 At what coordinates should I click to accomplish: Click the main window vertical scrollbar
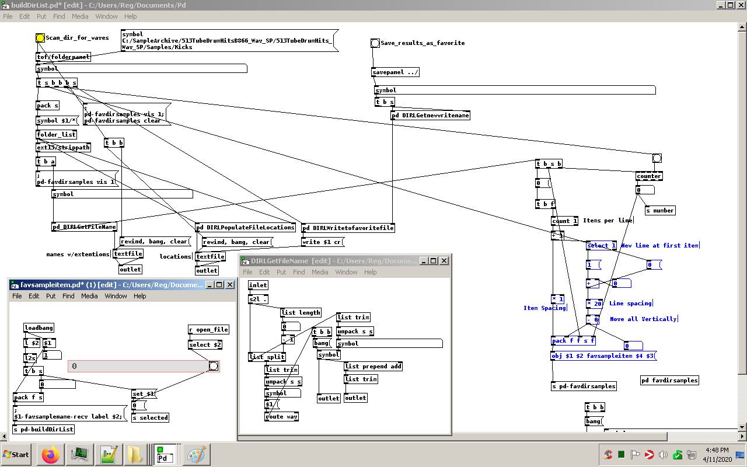tap(742, 198)
